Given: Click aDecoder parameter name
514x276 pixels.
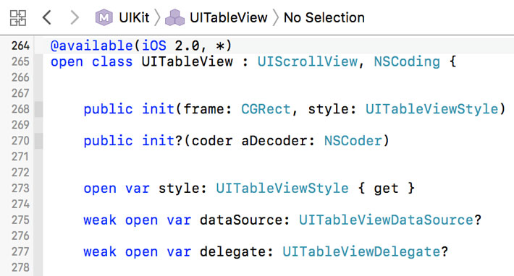Looking at the screenshot, I should (x=274, y=141).
